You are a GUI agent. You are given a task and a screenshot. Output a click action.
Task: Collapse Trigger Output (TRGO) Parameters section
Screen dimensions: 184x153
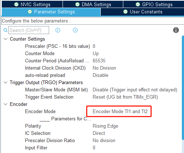(5, 82)
